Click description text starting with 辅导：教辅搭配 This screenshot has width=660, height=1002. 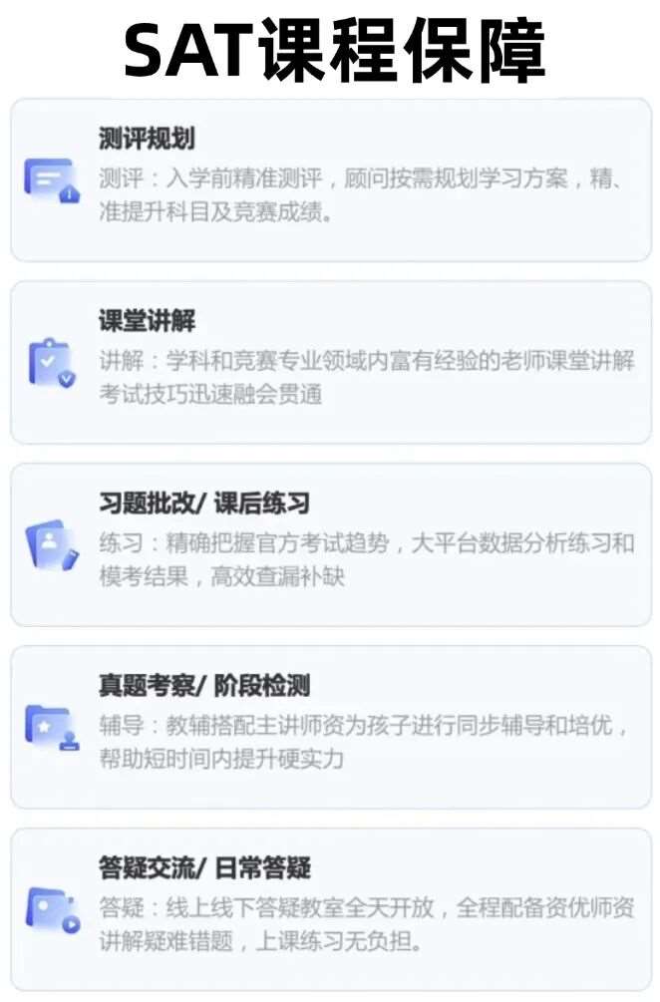coord(364,742)
